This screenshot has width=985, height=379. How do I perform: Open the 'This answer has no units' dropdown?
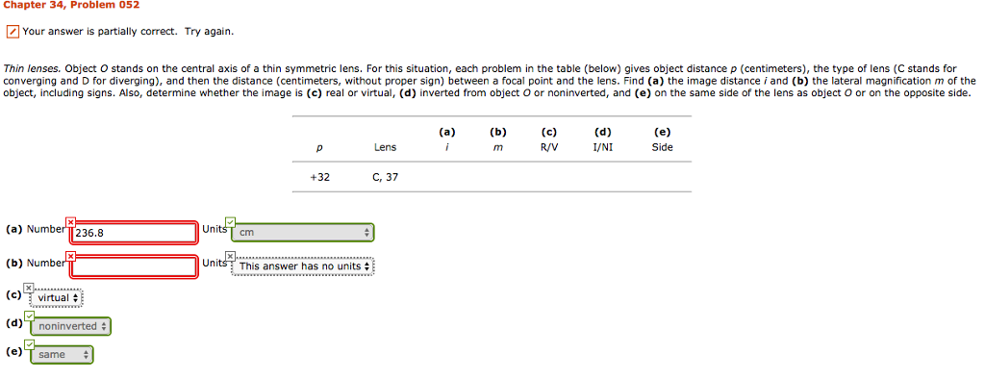[x=303, y=266]
